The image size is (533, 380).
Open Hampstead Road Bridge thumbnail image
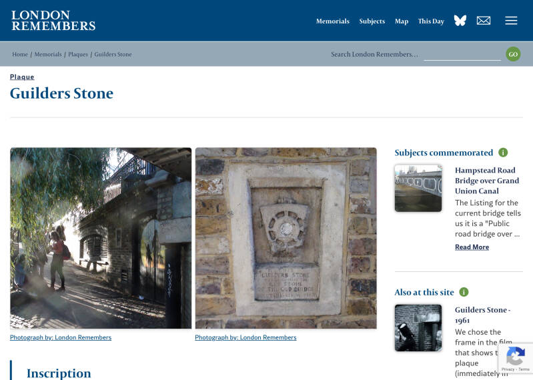(418, 188)
